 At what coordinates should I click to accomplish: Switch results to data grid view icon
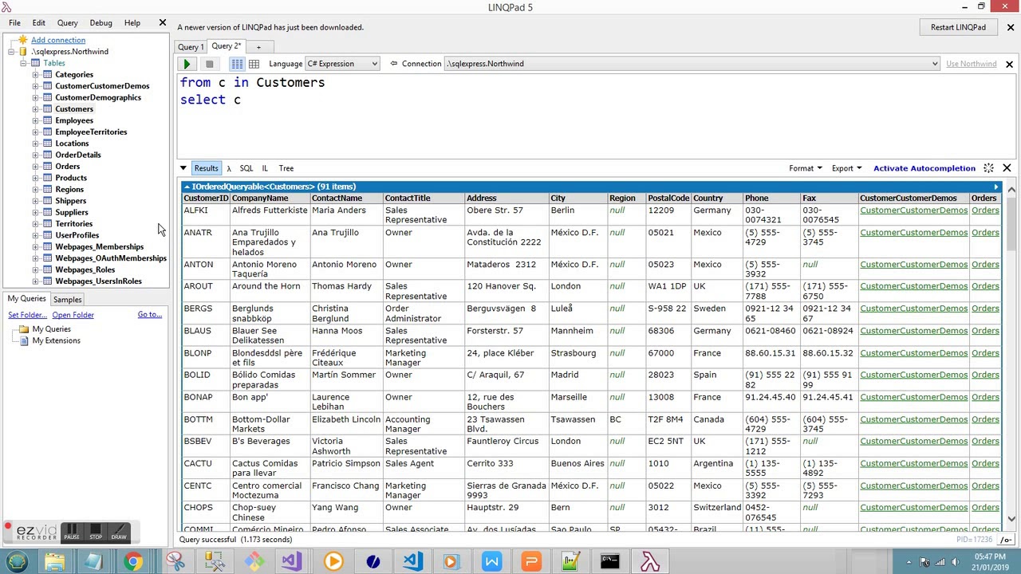(254, 64)
